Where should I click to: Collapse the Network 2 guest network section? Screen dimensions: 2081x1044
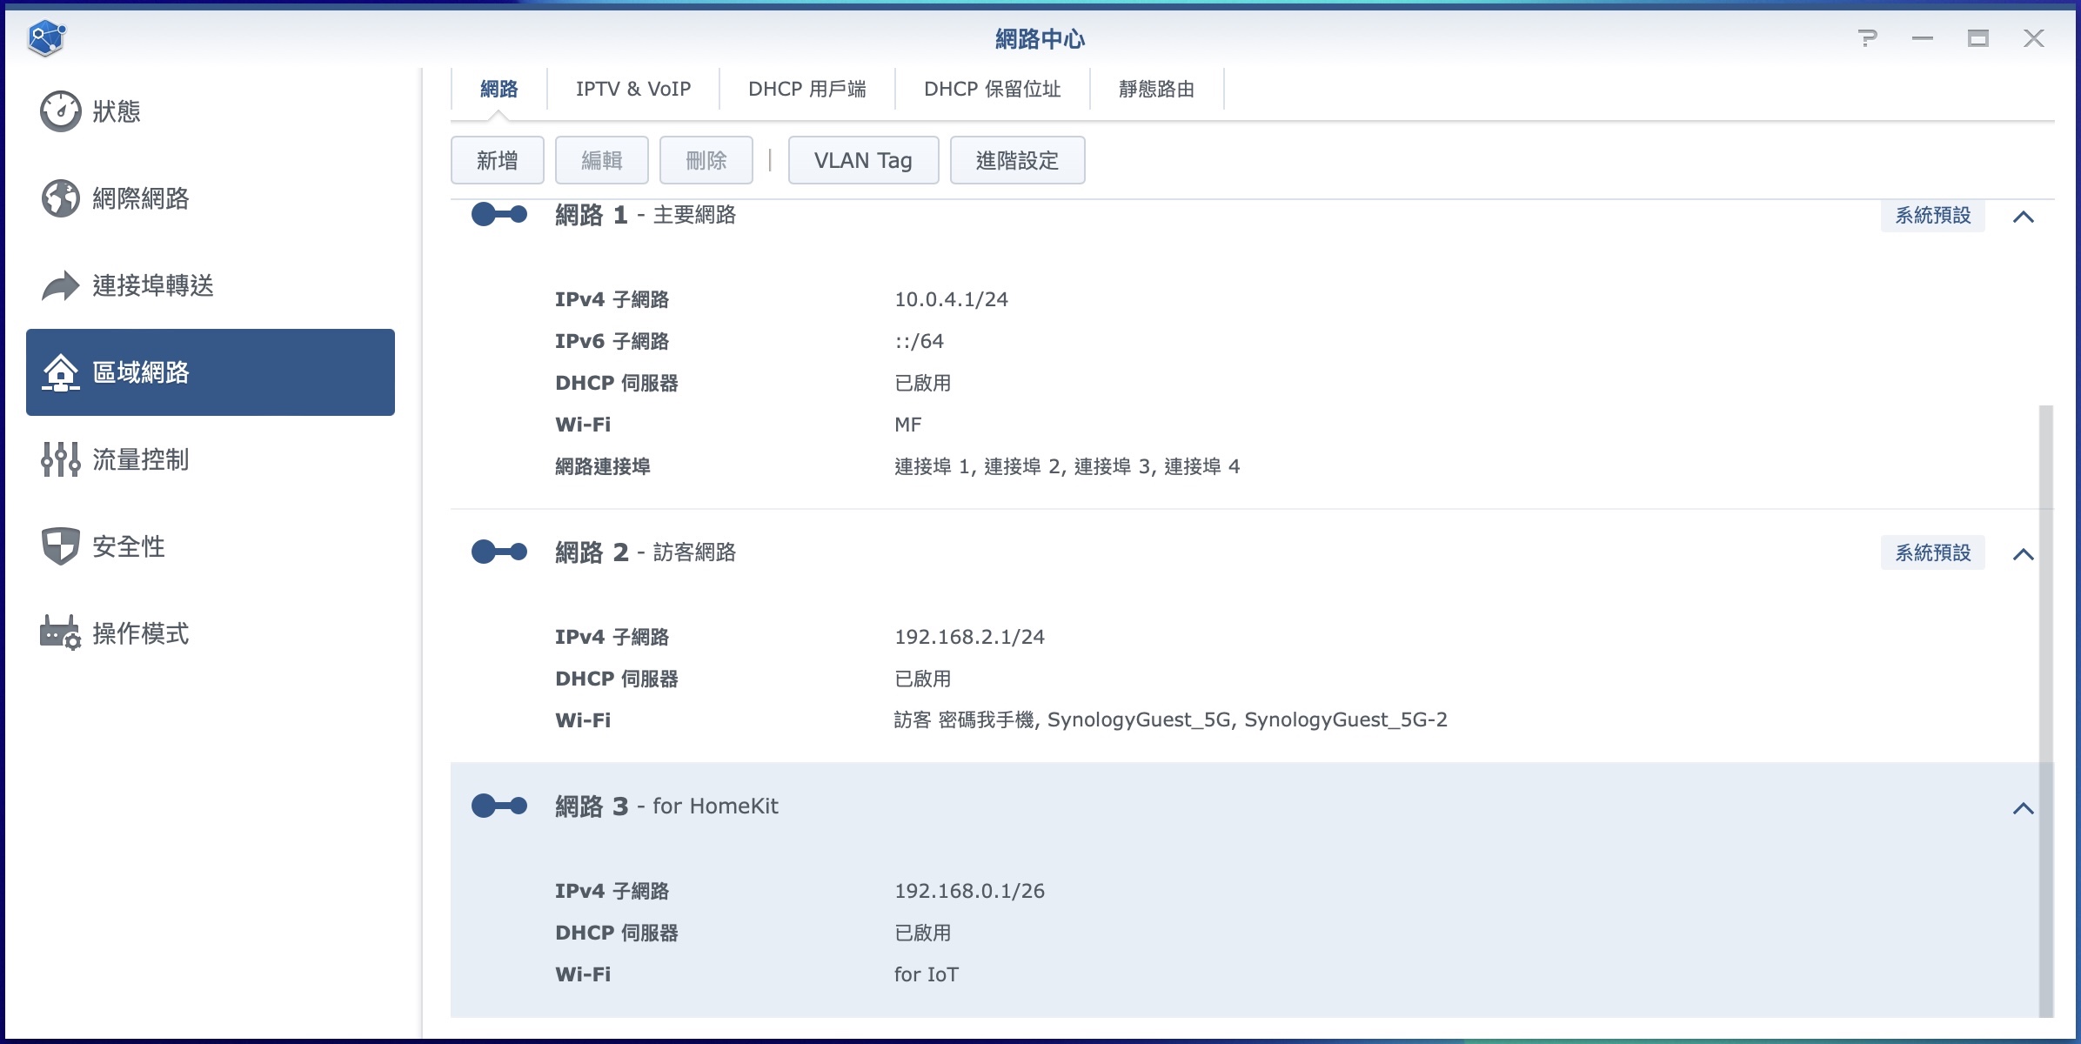pyautogui.click(x=2024, y=554)
